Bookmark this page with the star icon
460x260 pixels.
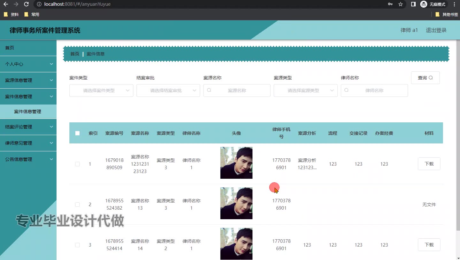tap(401, 4)
